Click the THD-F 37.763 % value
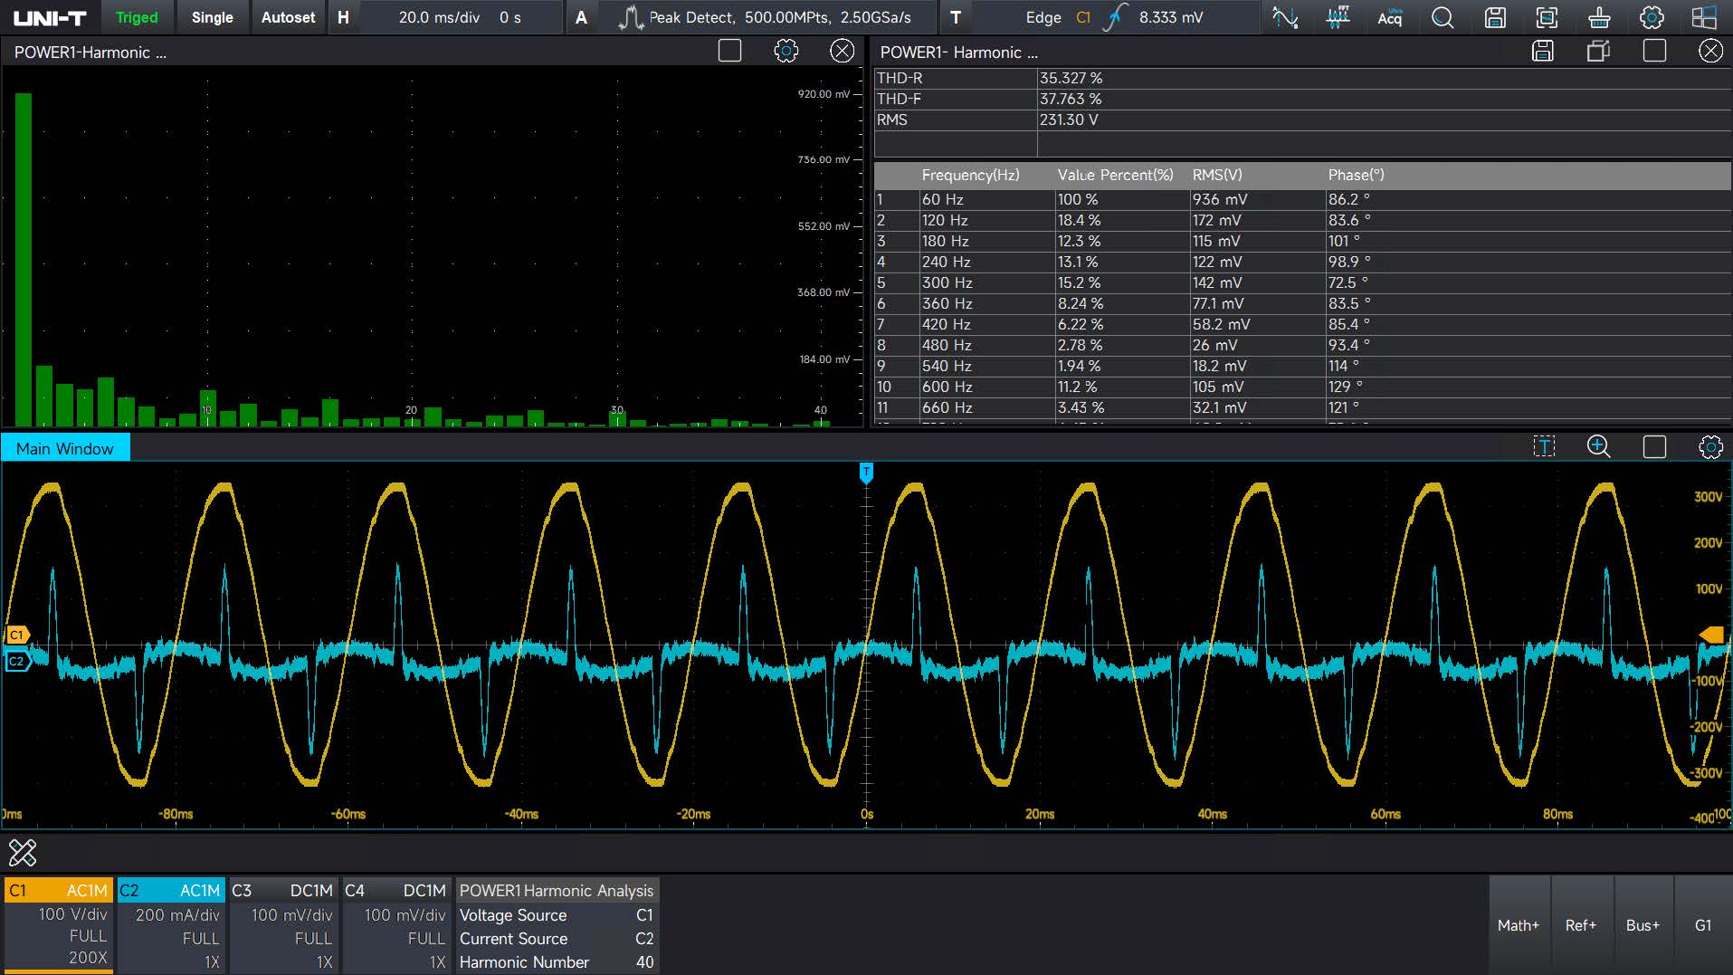The image size is (1733, 975). click(x=1071, y=99)
